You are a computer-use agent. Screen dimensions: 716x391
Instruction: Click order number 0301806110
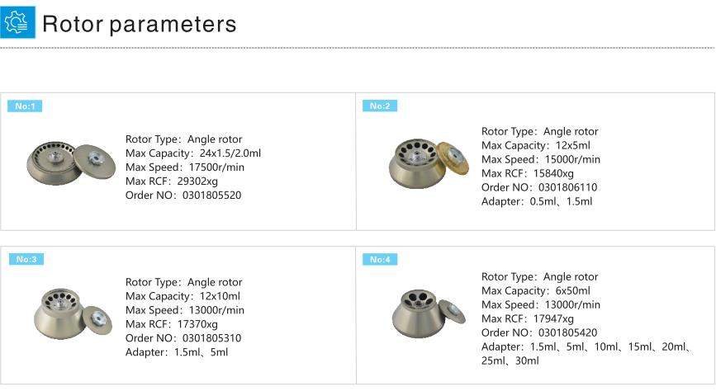[539, 187]
